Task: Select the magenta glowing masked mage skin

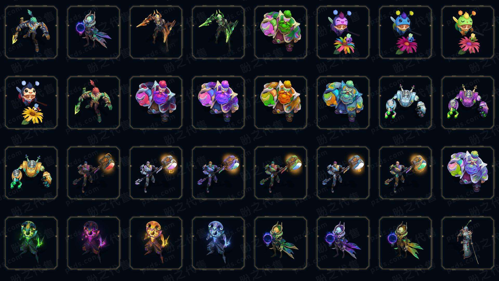Action: coord(94,243)
